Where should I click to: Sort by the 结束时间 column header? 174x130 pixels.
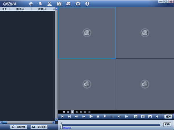(x=42, y=9)
